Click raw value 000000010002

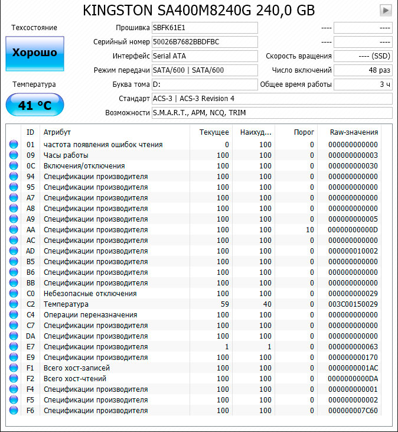point(353,251)
